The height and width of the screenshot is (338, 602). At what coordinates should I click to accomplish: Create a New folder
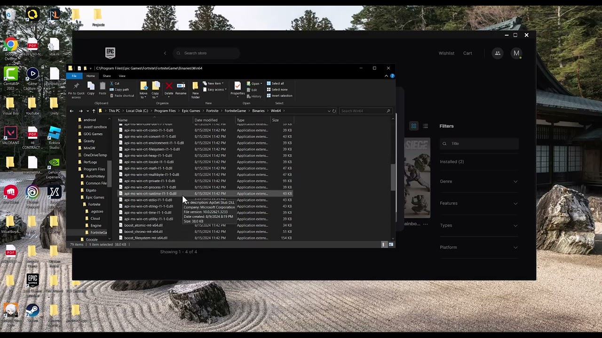(195, 90)
